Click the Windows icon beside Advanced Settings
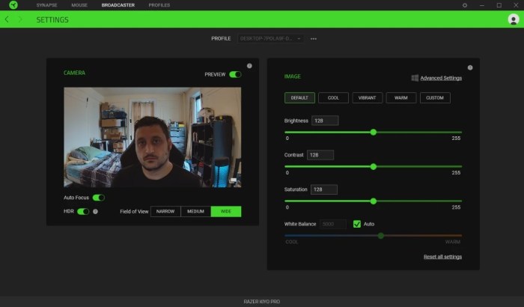Screen dimensions: 524x307 pyautogui.click(x=415, y=78)
